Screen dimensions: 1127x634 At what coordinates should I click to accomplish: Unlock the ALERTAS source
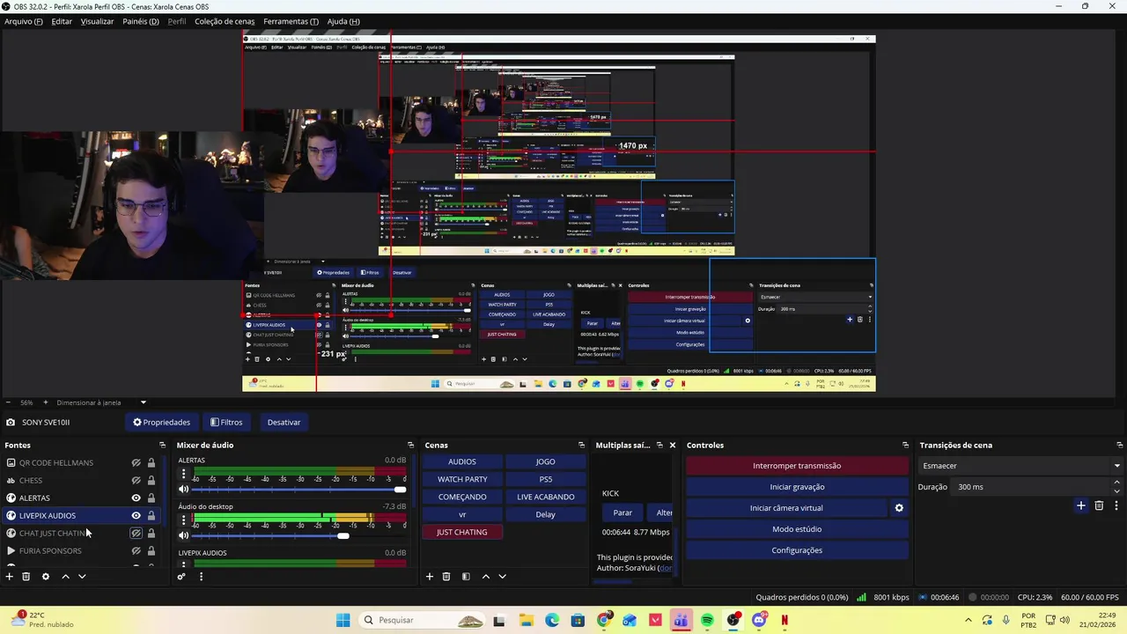pos(151,498)
